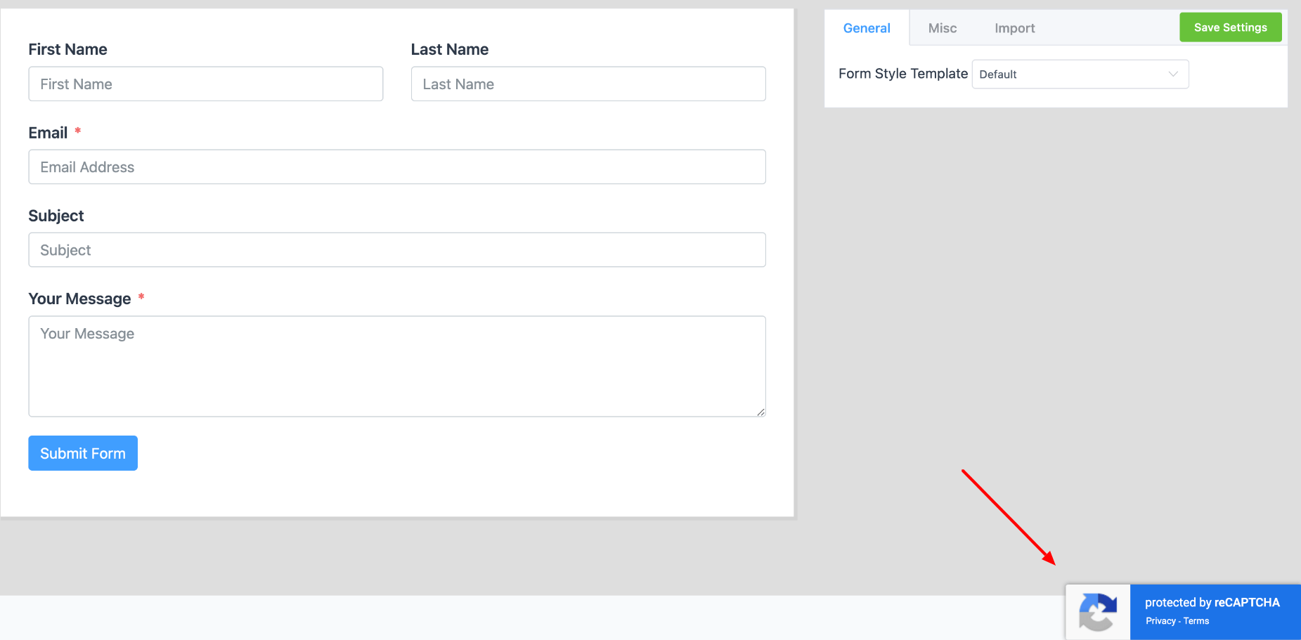Open the Misc tab
This screenshot has height=640, width=1301.
point(942,28)
